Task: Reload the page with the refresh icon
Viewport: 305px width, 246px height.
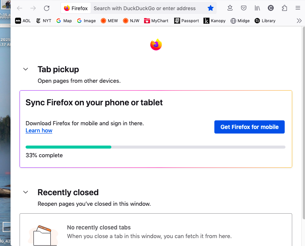Action: point(47,8)
